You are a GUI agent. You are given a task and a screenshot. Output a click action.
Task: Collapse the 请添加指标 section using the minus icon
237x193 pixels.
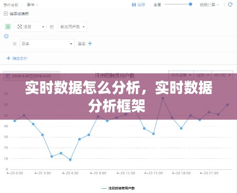click(x=6, y=14)
